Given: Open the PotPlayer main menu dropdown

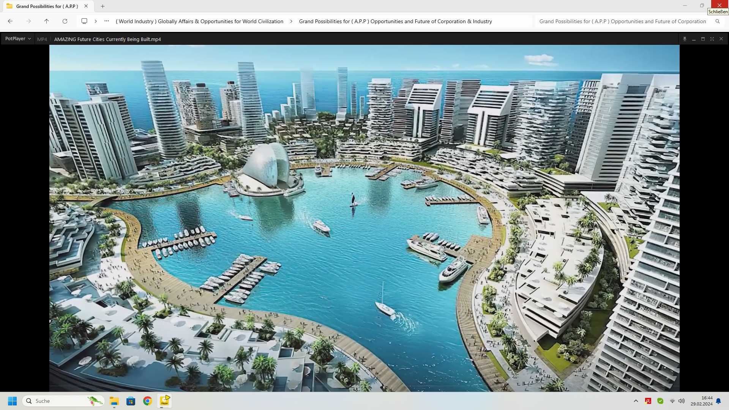Looking at the screenshot, I should click(18, 39).
